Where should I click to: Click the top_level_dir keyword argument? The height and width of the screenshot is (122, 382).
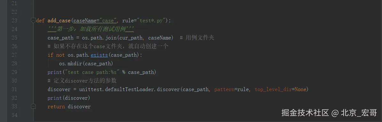[x=273, y=90]
